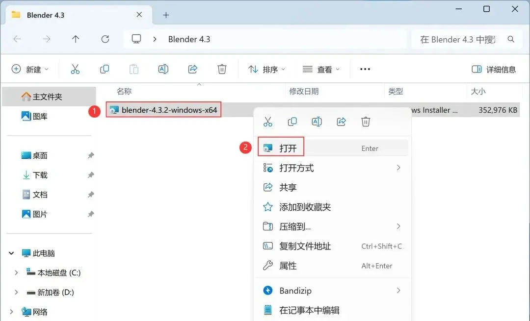Open the 查看 view dropdown
The width and height of the screenshot is (530, 321).
321,69
